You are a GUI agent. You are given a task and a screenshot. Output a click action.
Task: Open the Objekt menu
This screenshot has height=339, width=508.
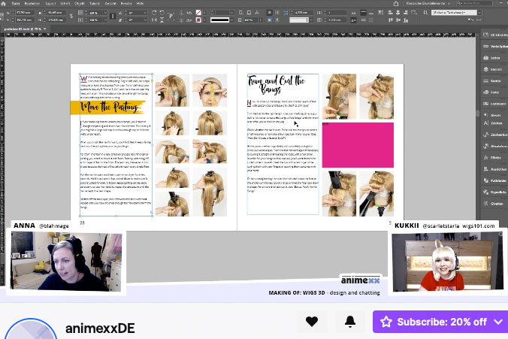[x=80, y=4]
